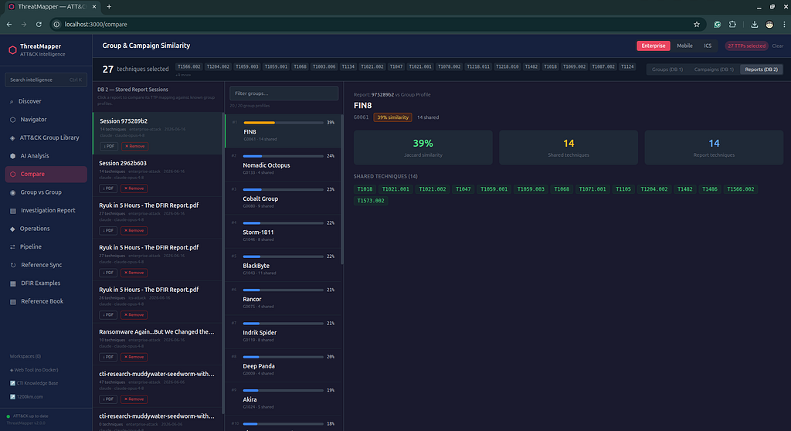Screen dimensions: 791x431
Task: Switch to the Mobile domain tab
Action: point(684,46)
